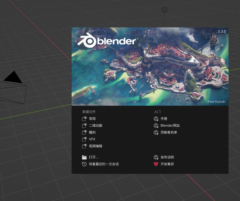Click the 入门 section heading
Viewport: 240px width, 201px height.
(157, 112)
